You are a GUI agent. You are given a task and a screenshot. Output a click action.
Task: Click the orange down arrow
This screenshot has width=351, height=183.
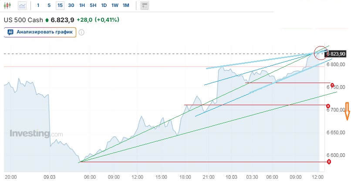pos(347,111)
